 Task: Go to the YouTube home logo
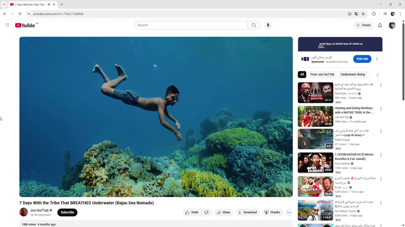(25, 25)
